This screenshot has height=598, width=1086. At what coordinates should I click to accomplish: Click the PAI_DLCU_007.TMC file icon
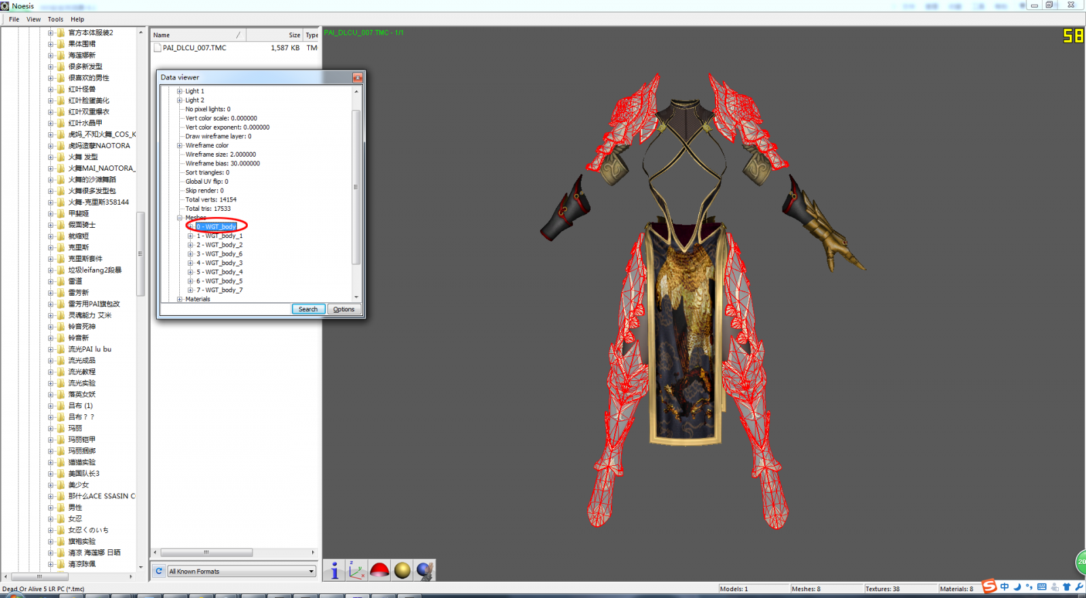[157, 48]
